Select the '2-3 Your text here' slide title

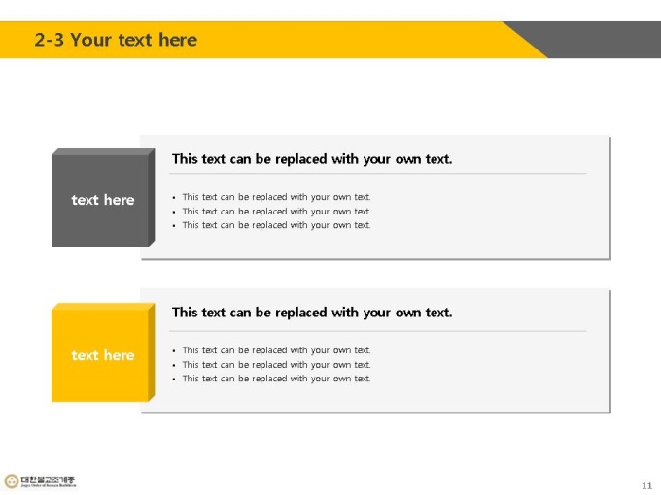tap(116, 40)
